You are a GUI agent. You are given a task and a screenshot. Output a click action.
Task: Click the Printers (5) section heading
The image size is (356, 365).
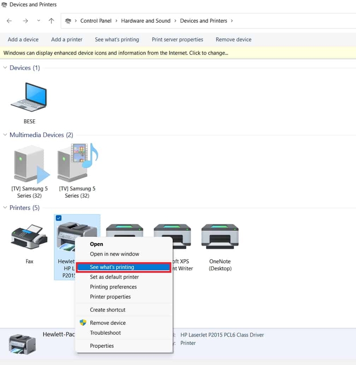point(24,207)
